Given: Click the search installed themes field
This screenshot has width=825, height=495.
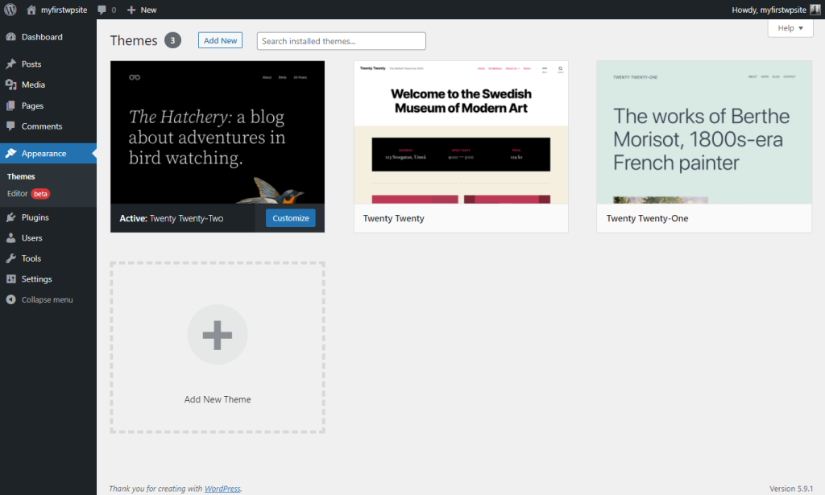Looking at the screenshot, I should pos(341,40).
